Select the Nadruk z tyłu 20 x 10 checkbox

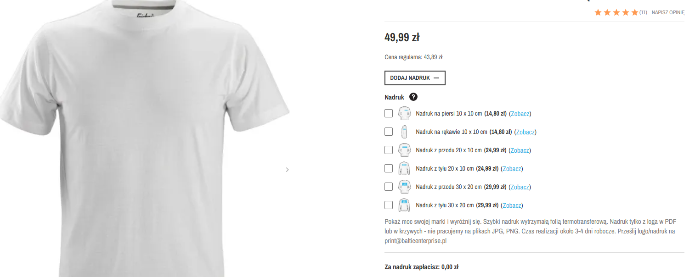tap(389, 168)
